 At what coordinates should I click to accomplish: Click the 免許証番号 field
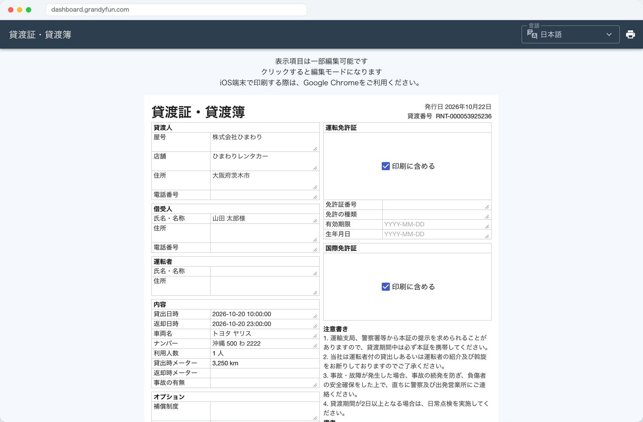click(436, 205)
